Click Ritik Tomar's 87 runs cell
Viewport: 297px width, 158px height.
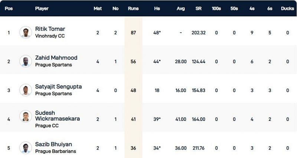[133, 32]
